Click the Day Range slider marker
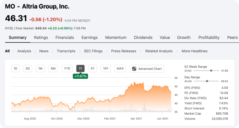Viewport: 239px width, 128px height. click(x=207, y=81)
